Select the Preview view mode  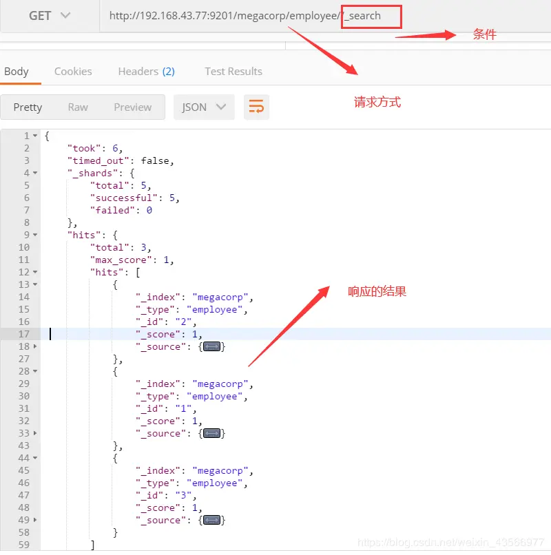pyautogui.click(x=133, y=107)
